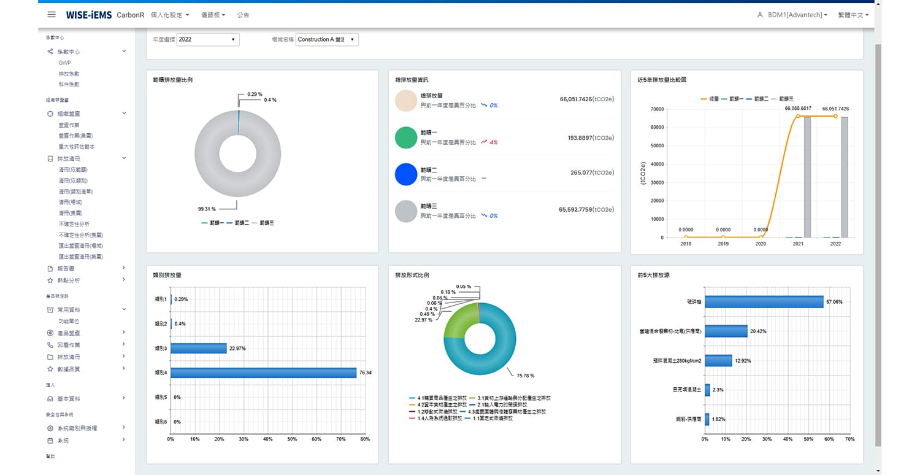Click the document icon beside 報告書
This screenshot has width=920, height=475.
(50, 268)
